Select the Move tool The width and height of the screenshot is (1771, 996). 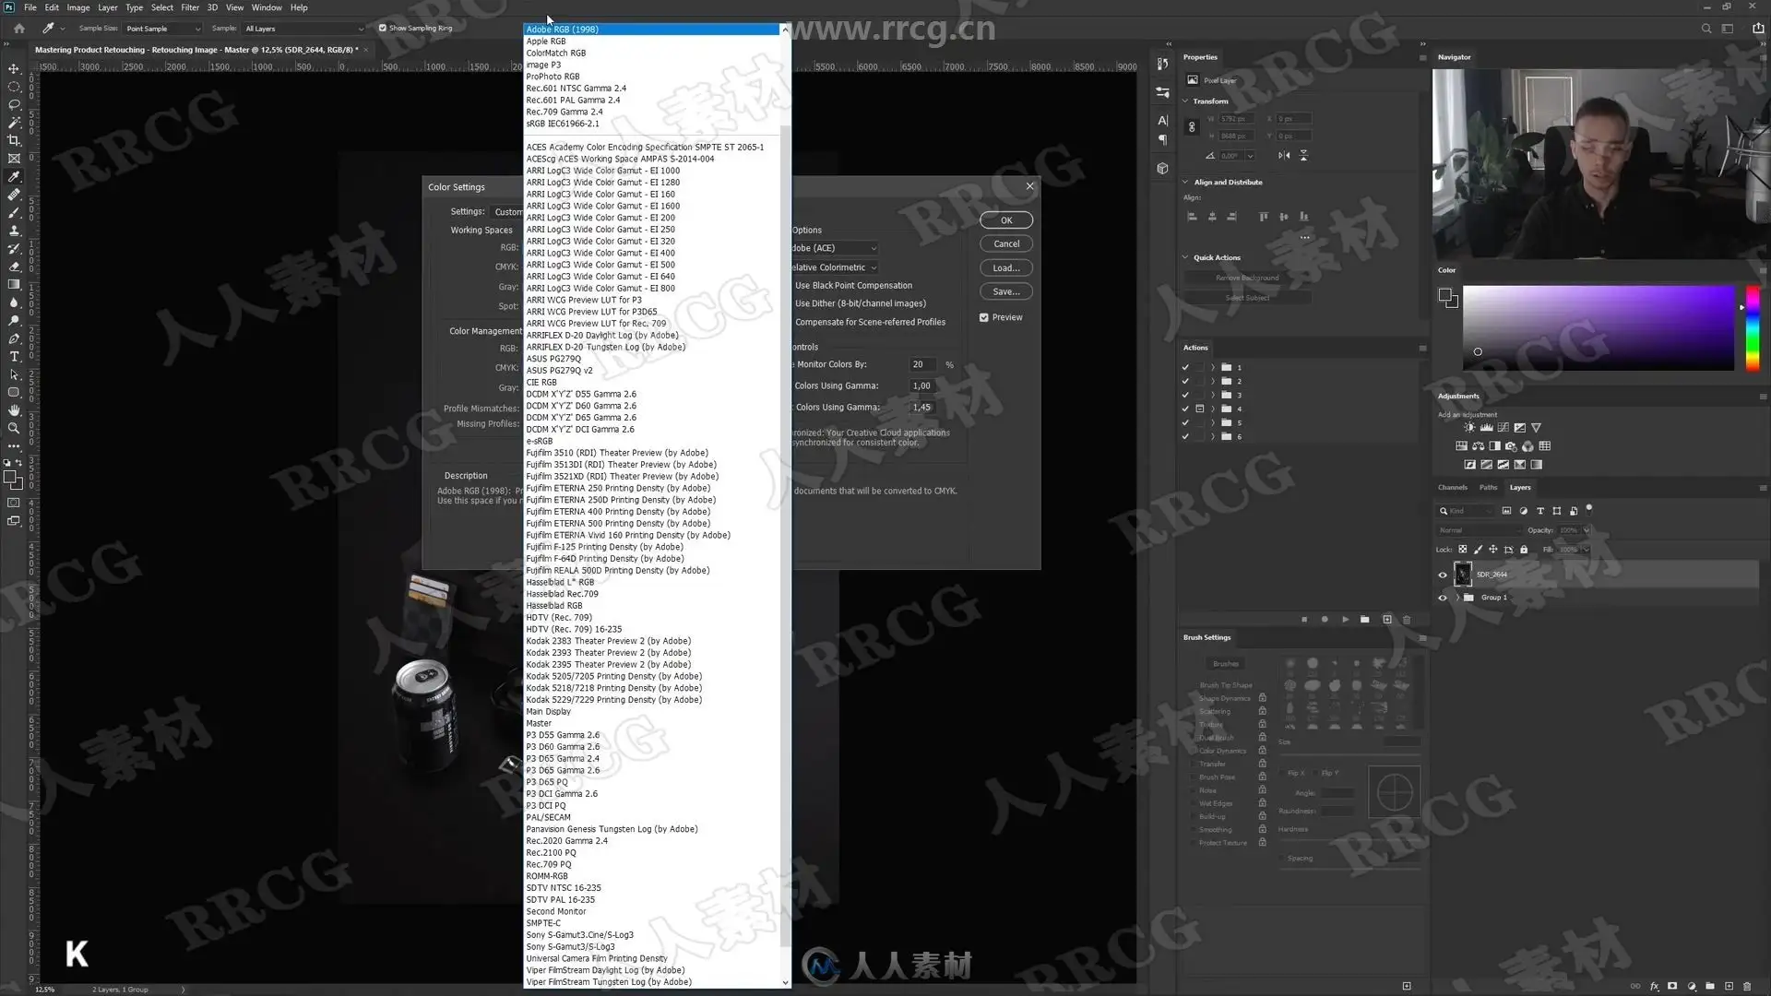(x=14, y=69)
